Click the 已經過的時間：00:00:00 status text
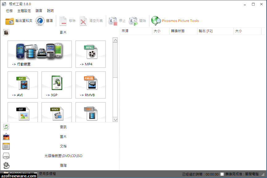Screen dimensions: 267x178 200,174
